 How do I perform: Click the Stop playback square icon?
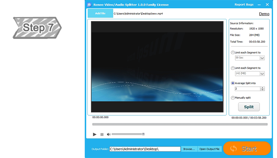pyautogui.click(x=102, y=134)
